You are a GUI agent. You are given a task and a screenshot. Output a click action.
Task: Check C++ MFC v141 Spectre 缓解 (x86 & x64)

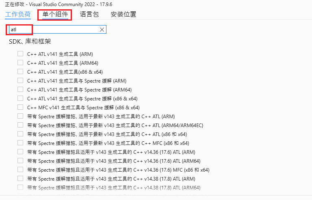20,107
